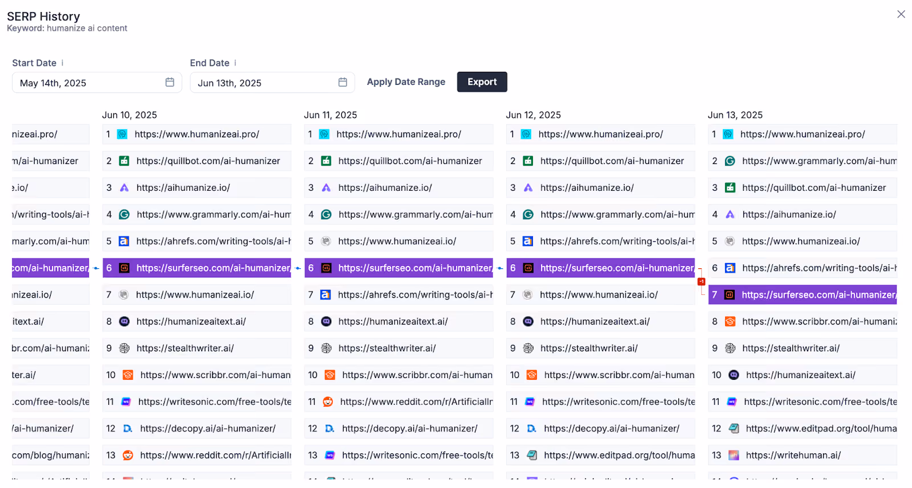Screen dimensions: 912x488
Task: Open stealthwriter.ai link under Jun 12
Action: tap(589, 348)
